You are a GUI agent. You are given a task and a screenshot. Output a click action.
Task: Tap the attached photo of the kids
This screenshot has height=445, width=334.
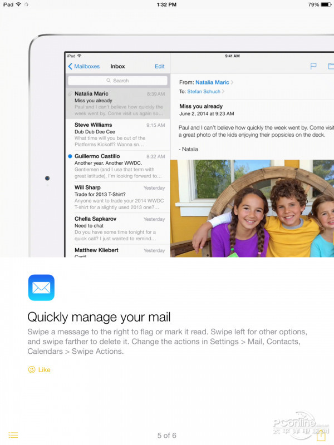[x=252, y=208]
